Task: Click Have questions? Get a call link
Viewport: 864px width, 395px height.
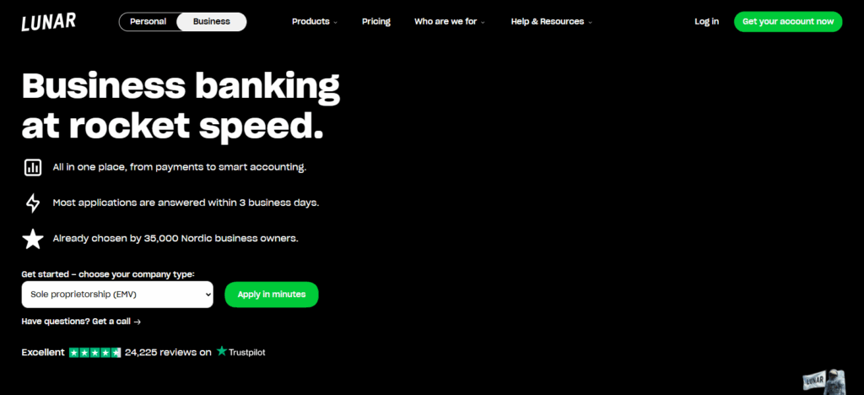Action: tap(81, 322)
